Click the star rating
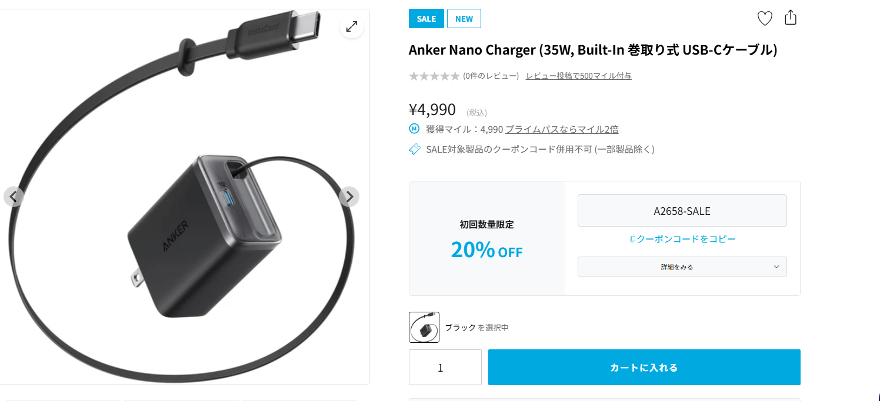 point(434,76)
